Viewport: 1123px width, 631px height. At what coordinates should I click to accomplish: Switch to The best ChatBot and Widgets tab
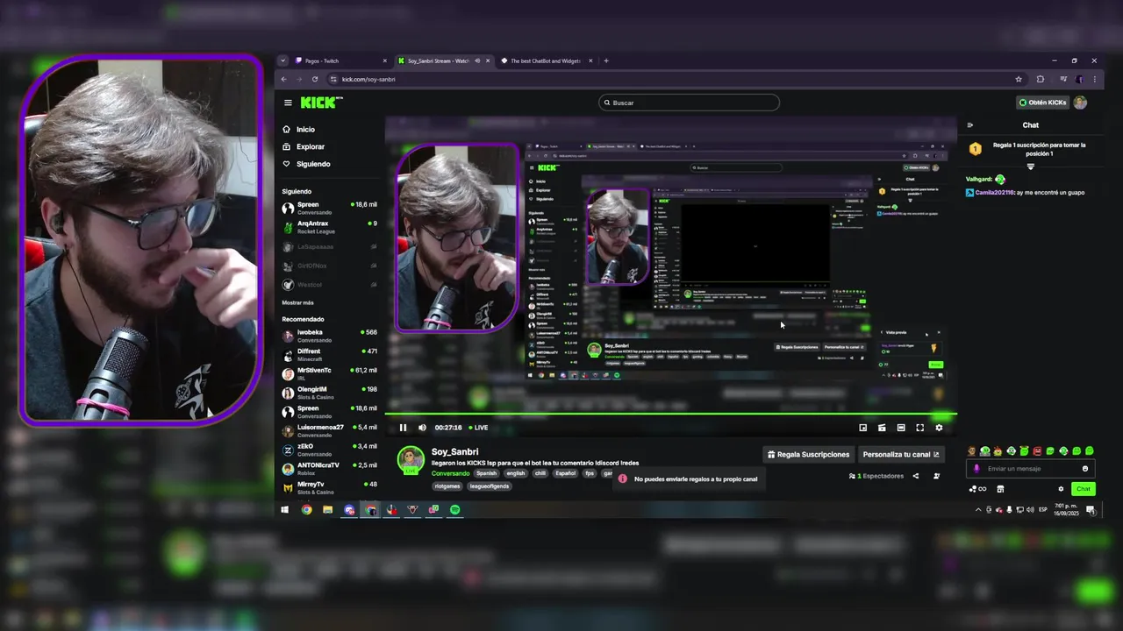coord(545,61)
